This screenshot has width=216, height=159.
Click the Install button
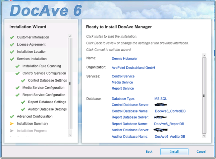pos(174,151)
